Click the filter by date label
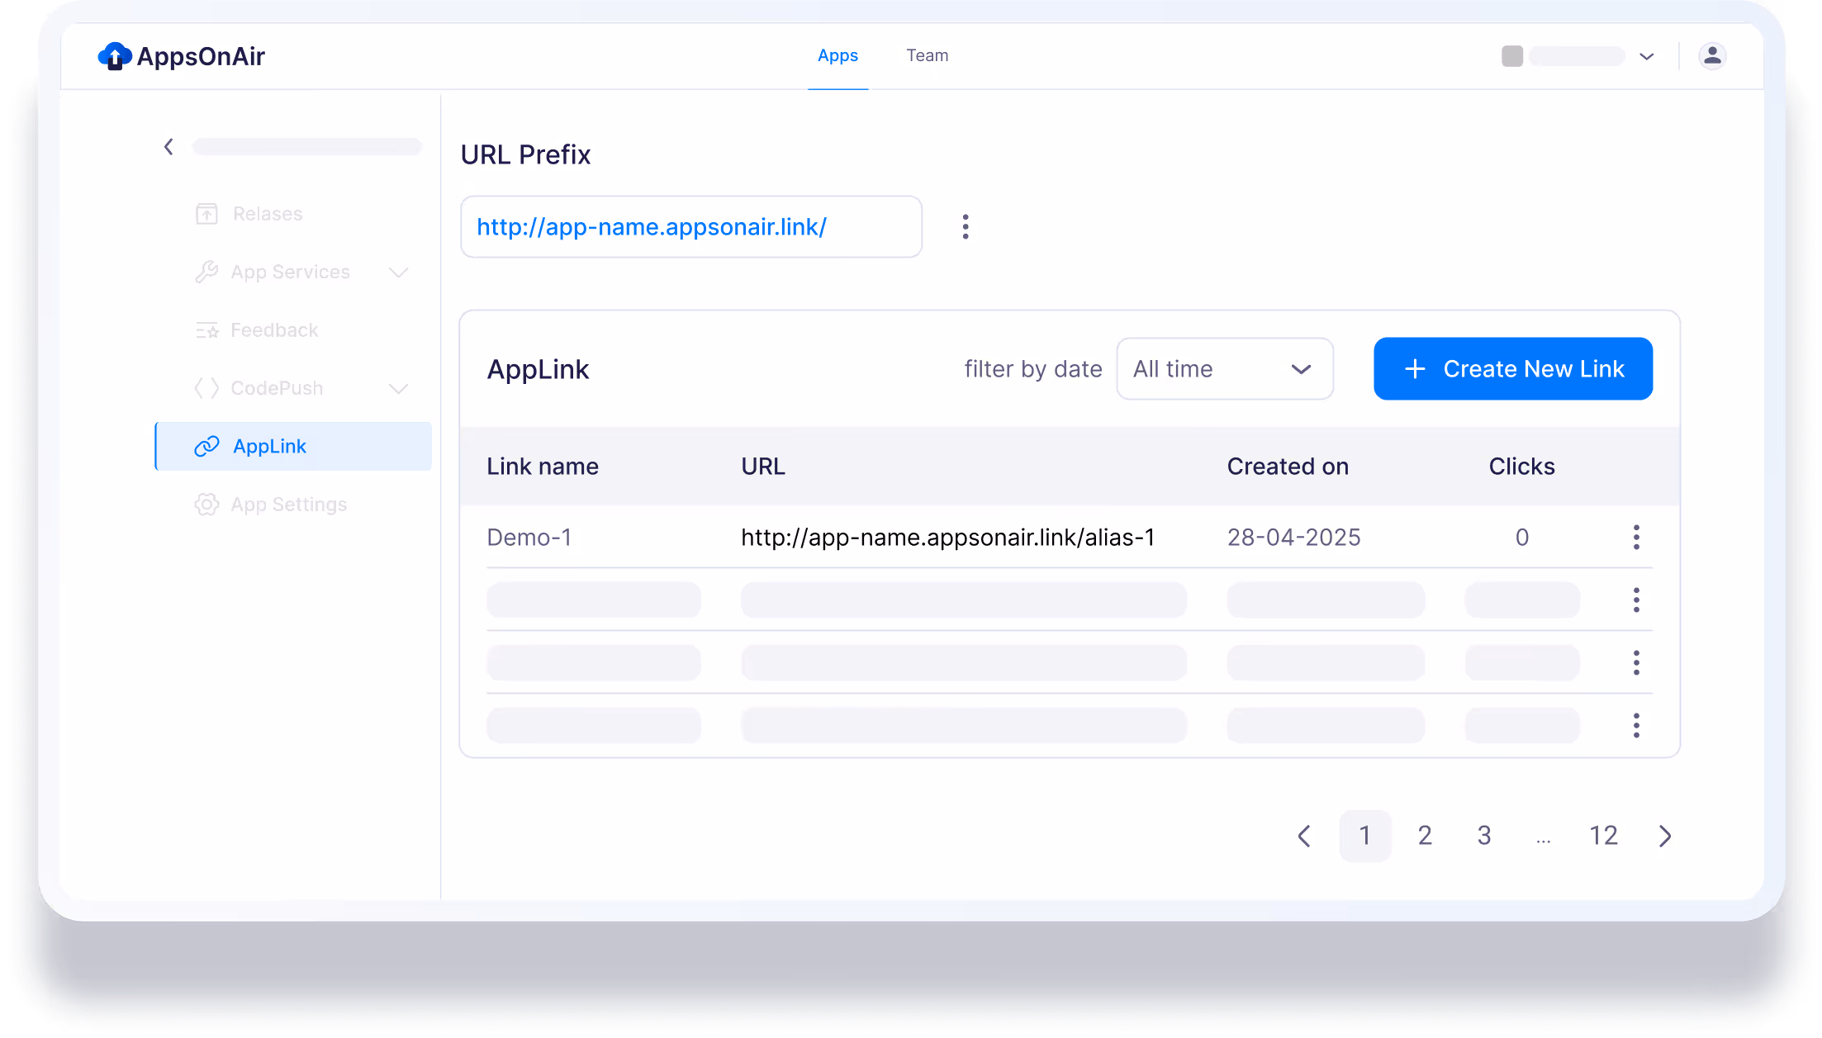Viewport: 1822px width, 1038px height. click(x=1033, y=369)
